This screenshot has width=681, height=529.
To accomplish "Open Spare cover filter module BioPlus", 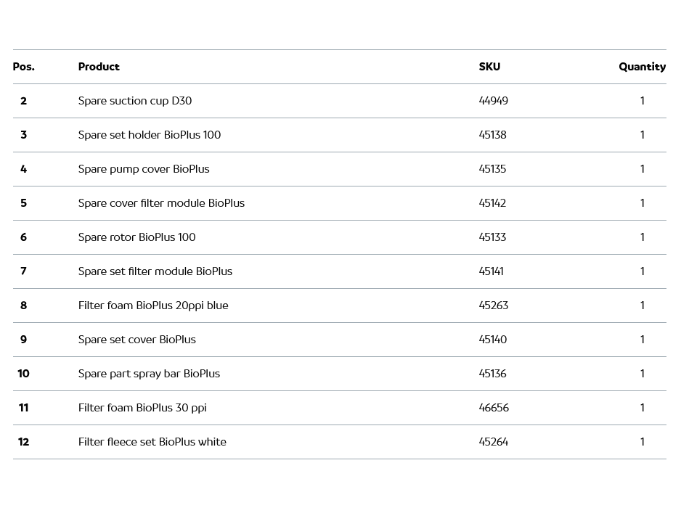I will 161,203.
